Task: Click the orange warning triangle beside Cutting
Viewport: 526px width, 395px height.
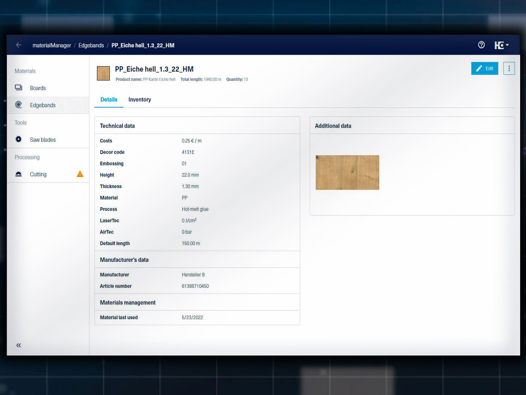Action: click(x=80, y=174)
